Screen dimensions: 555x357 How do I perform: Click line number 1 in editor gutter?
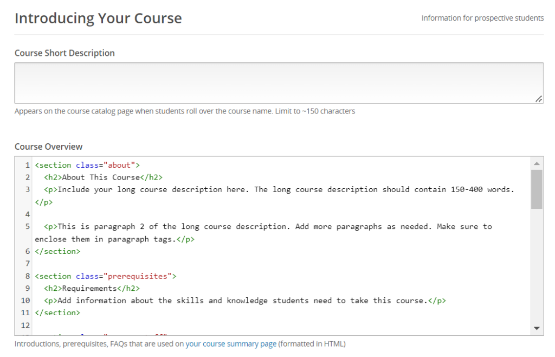click(x=27, y=165)
